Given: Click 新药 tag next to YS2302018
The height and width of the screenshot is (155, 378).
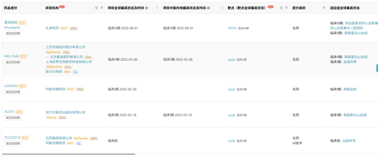Looking at the screenshot, I should (25, 138).
